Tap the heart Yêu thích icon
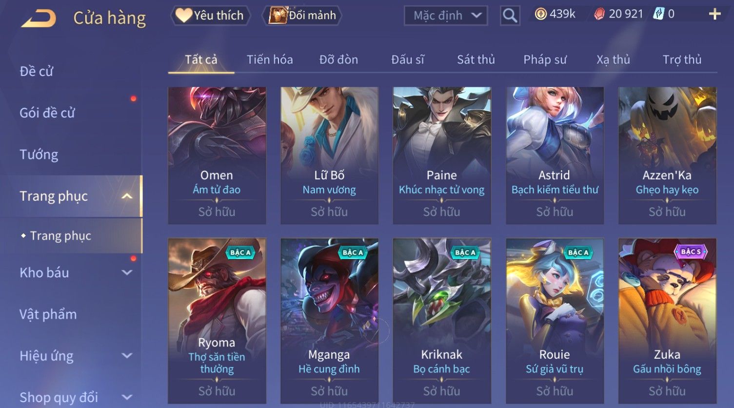Viewport: 734px width, 408px height. (183, 16)
